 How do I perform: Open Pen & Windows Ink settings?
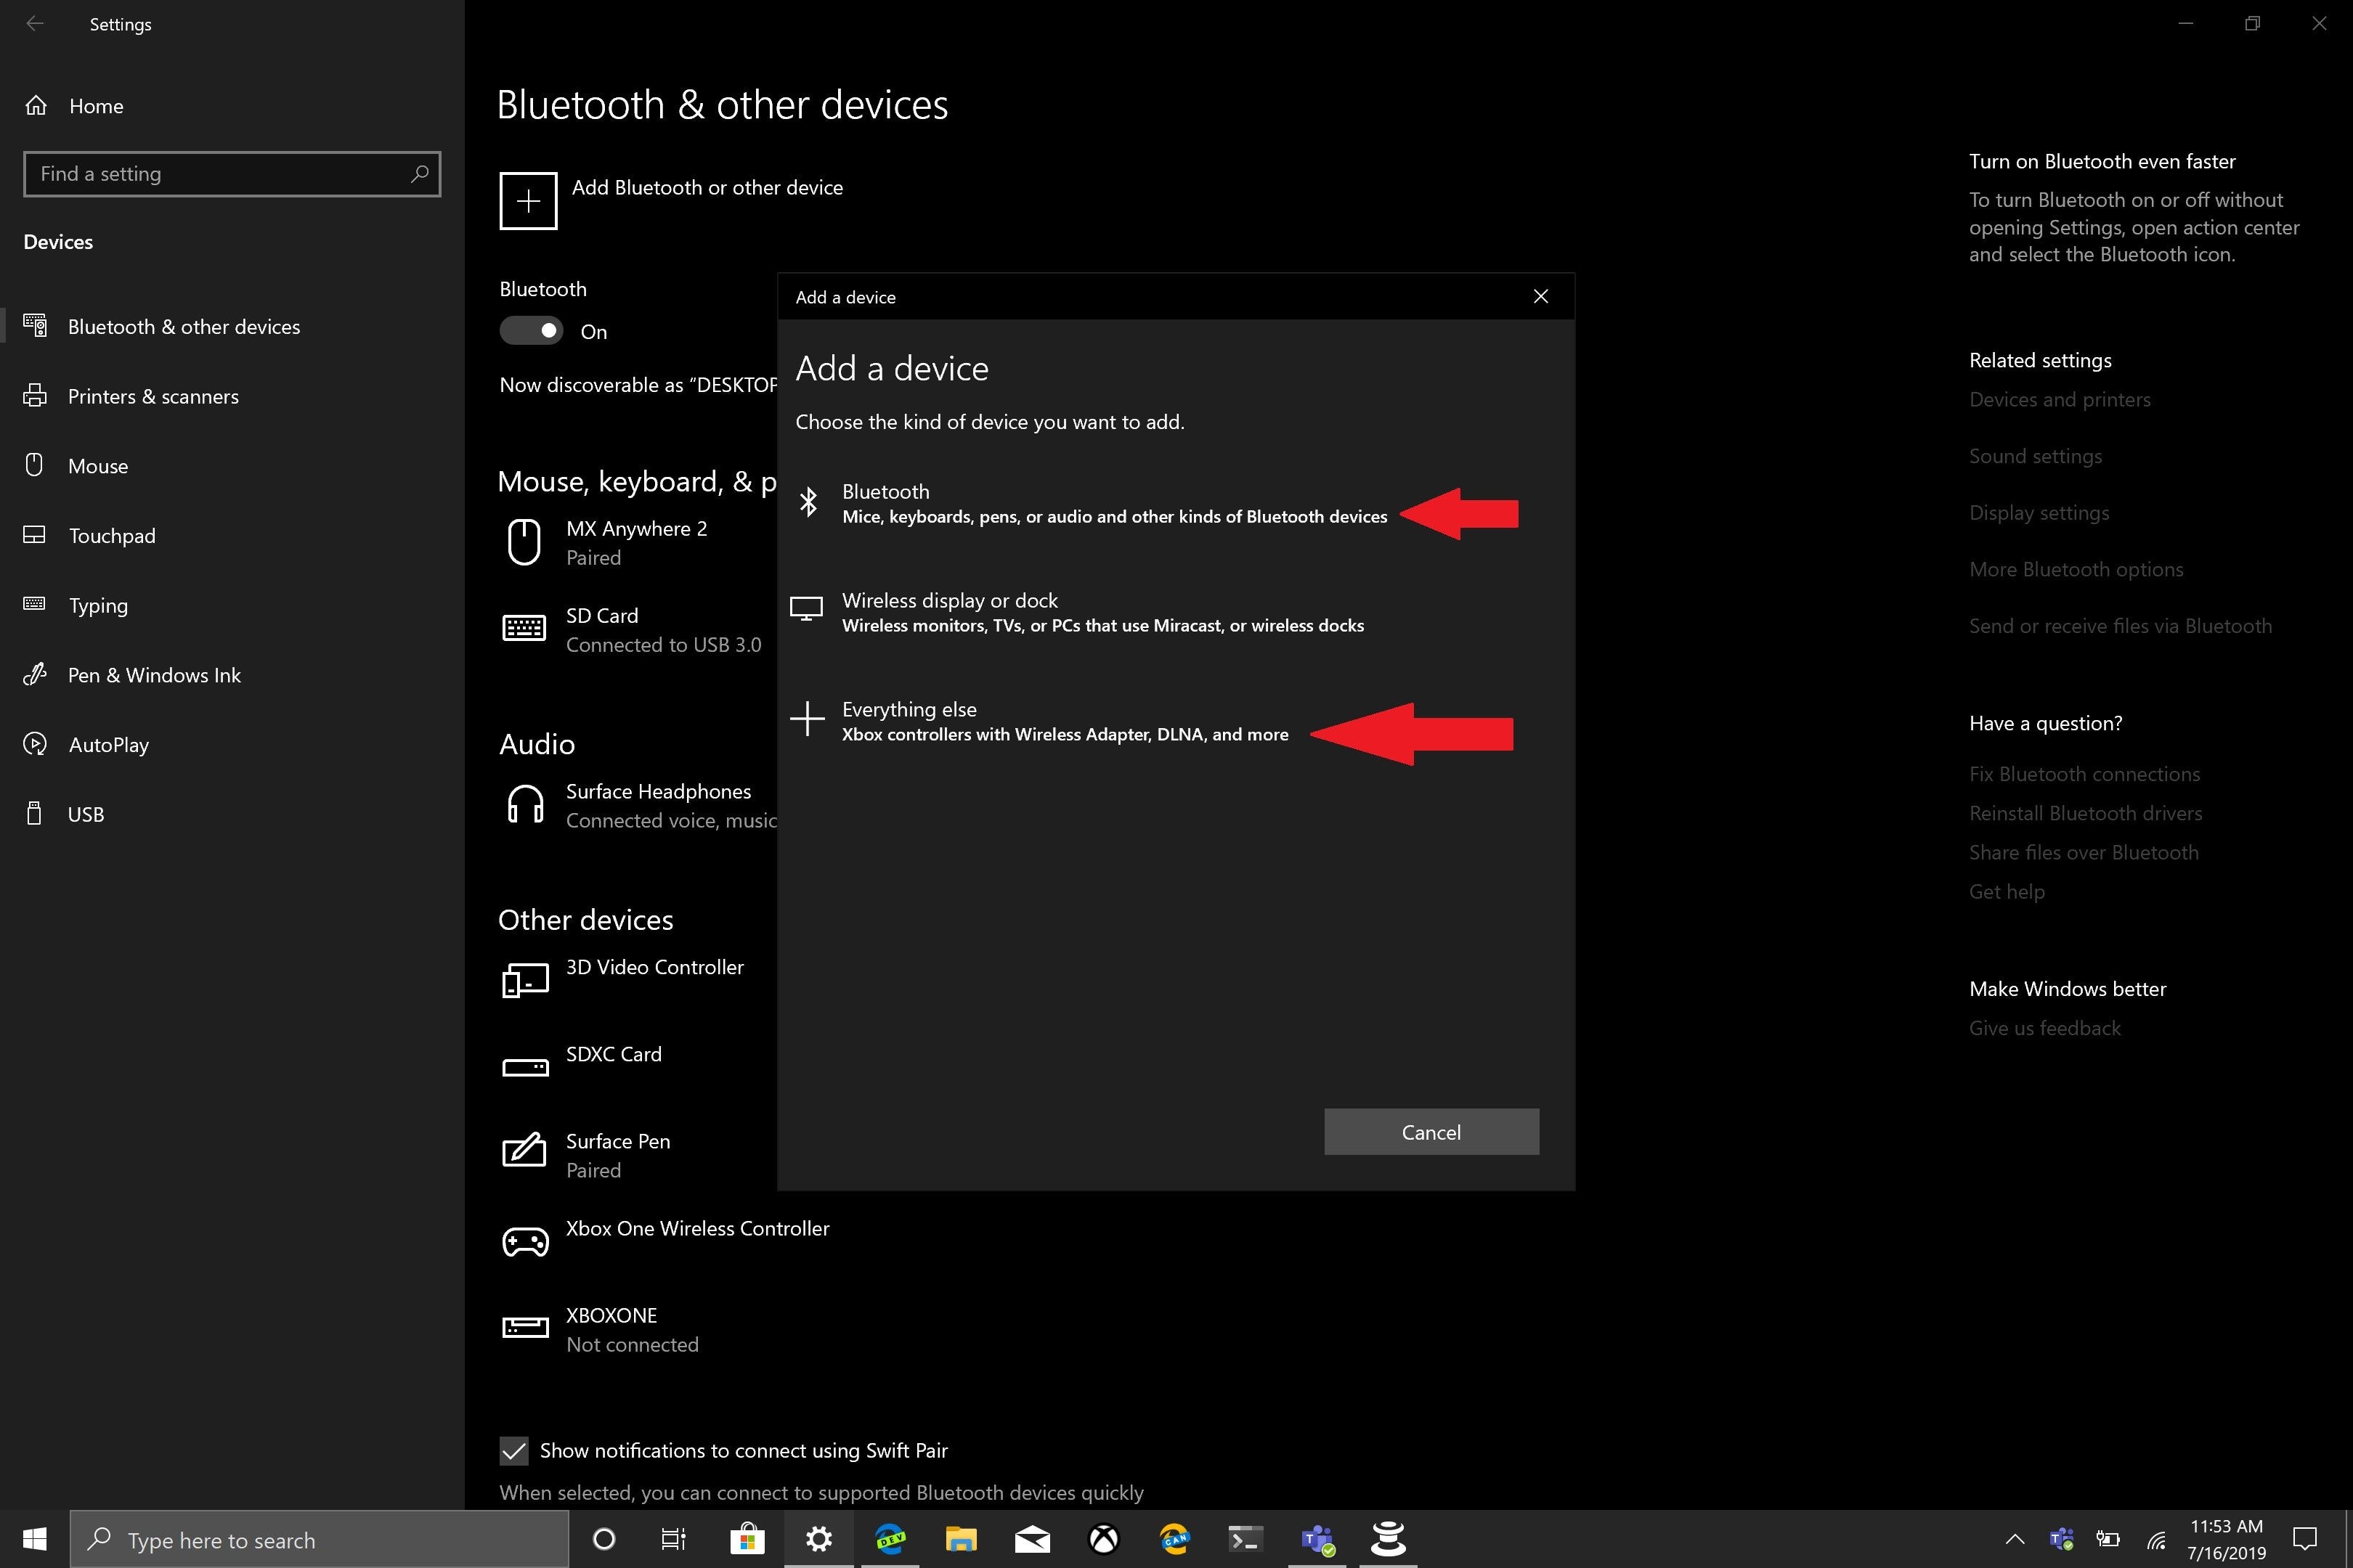coord(154,675)
